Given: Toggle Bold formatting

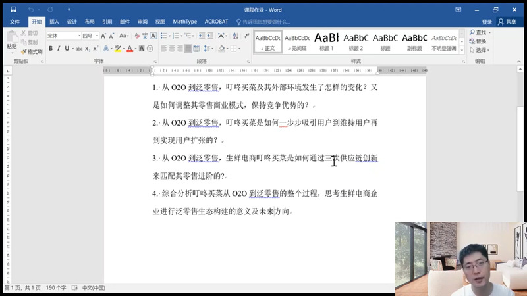Looking at the screenshot, I should (x=49, y=49).
